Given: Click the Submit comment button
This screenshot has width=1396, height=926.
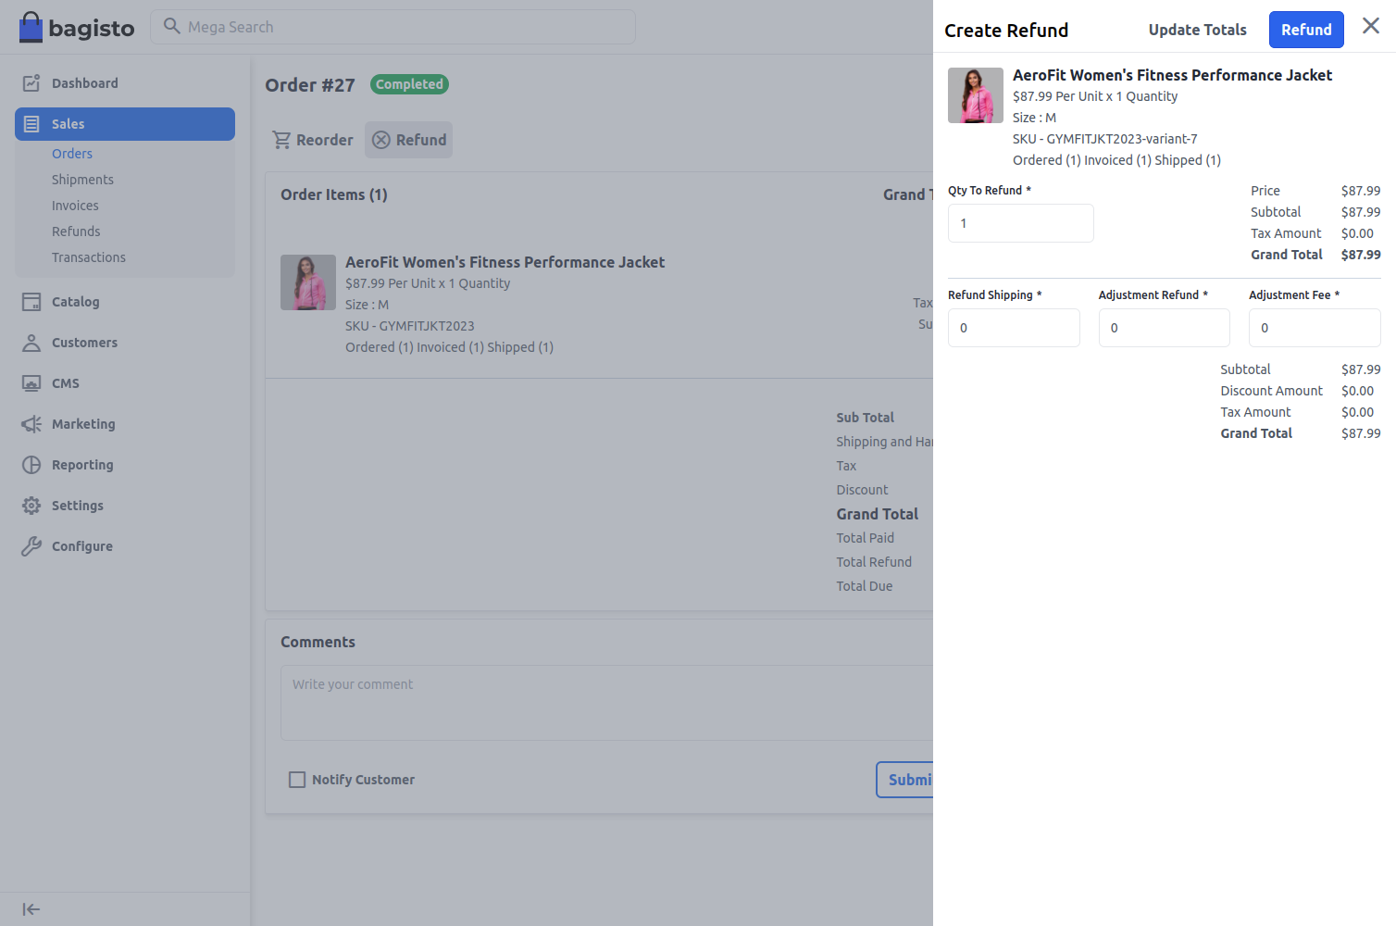Looking at the screenshot, I should [904, 780].
